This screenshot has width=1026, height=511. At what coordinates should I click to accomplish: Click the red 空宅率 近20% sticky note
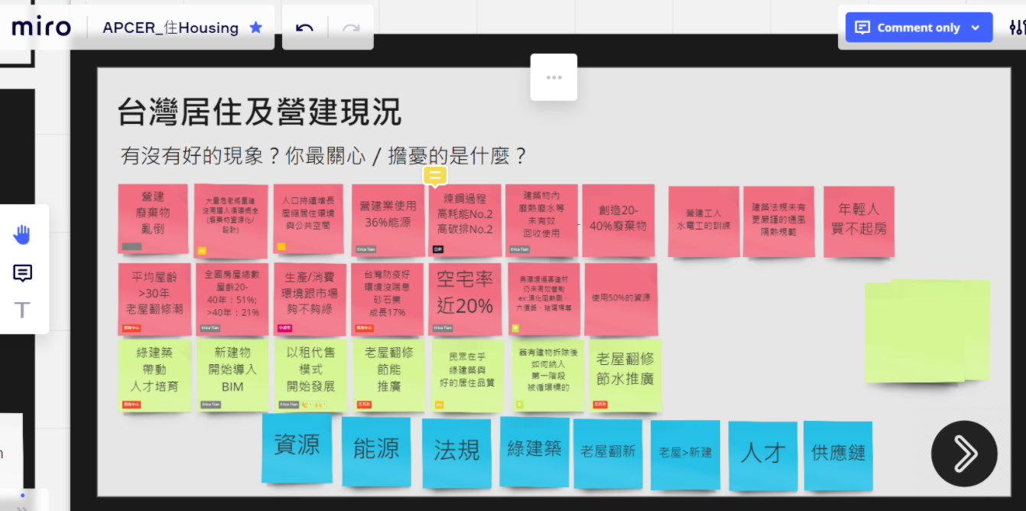[464, 297]
